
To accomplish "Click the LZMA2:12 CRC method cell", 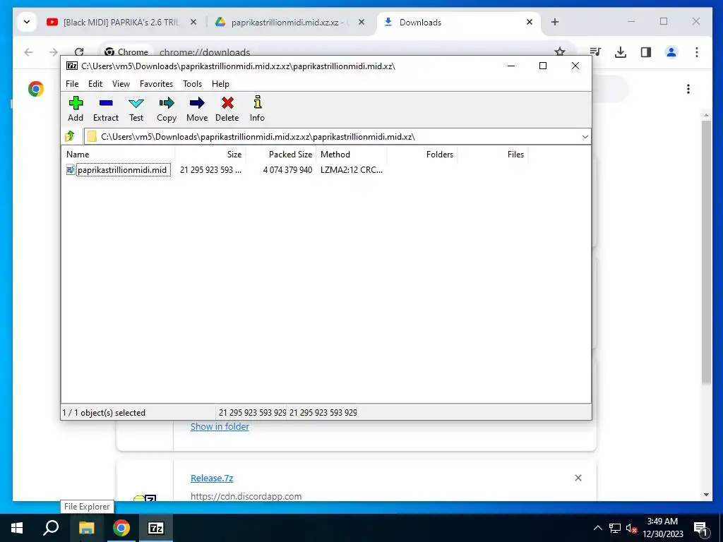I will [352, 170].
